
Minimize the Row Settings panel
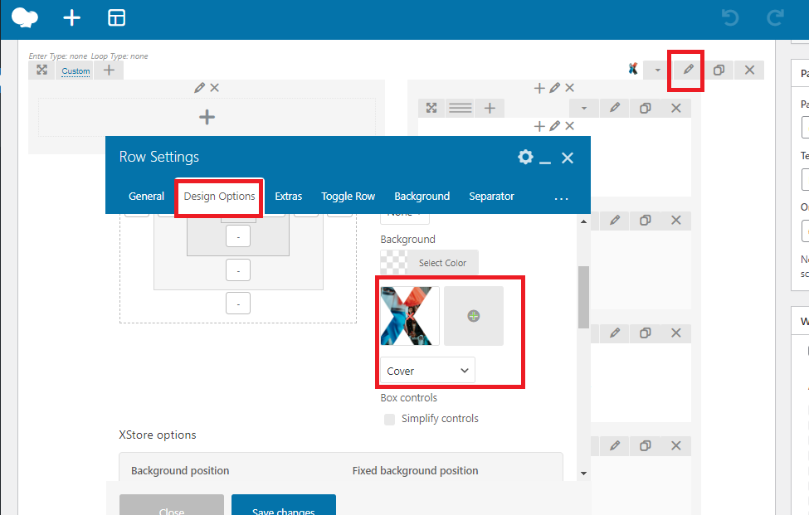point(545,163)
